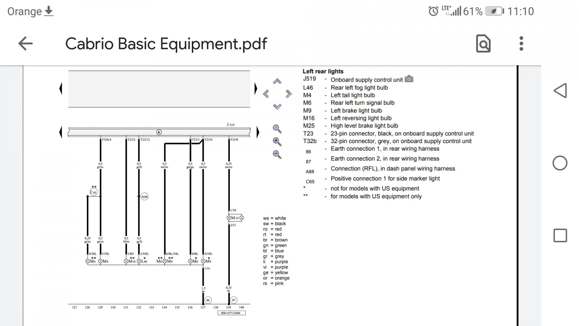Tap the Android back triangle button
Screen dimensions: 579x326
[x=560, y=91]
